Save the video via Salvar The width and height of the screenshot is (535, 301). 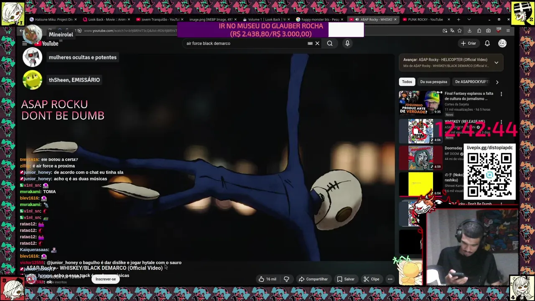click(346, 279)
